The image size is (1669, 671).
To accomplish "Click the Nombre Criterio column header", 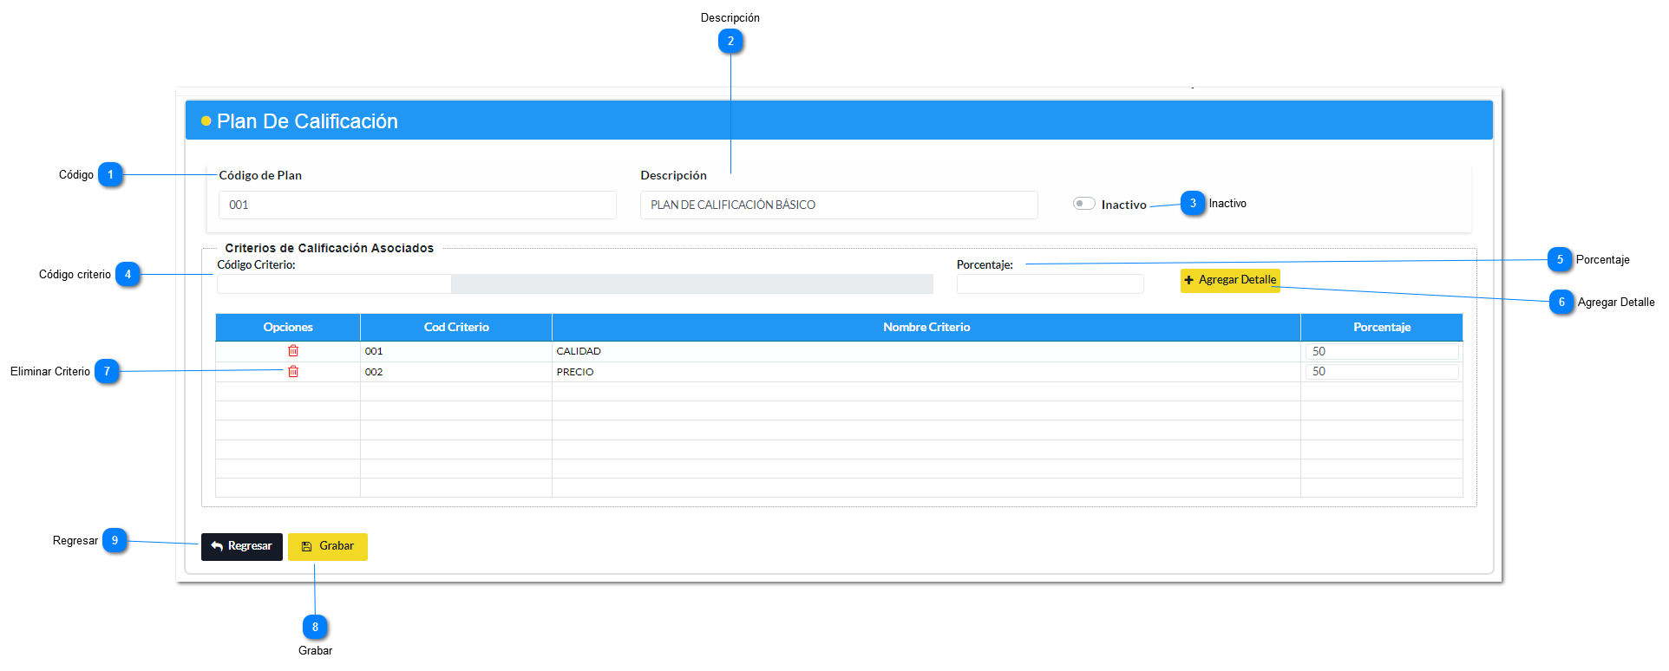I will (926, 327).
